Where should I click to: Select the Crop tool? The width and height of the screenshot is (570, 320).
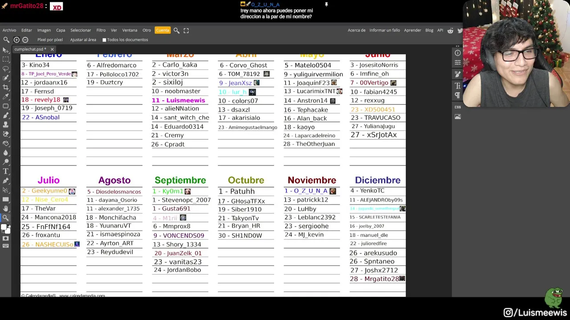click(x=6, y=88)
